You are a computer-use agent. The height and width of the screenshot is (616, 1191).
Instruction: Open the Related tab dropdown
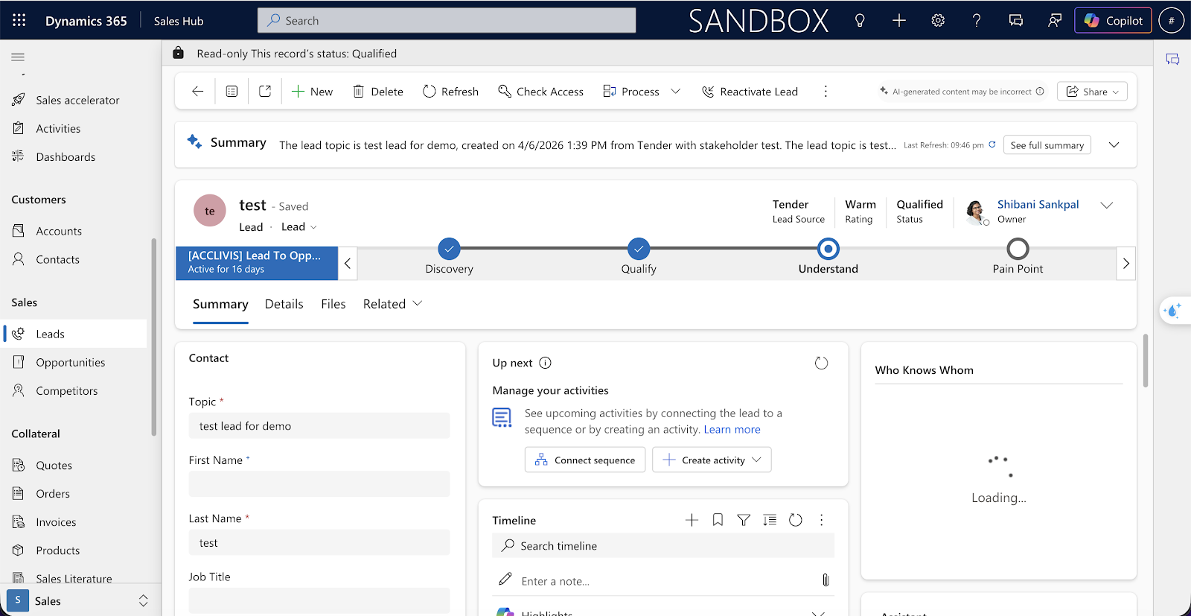393,304
